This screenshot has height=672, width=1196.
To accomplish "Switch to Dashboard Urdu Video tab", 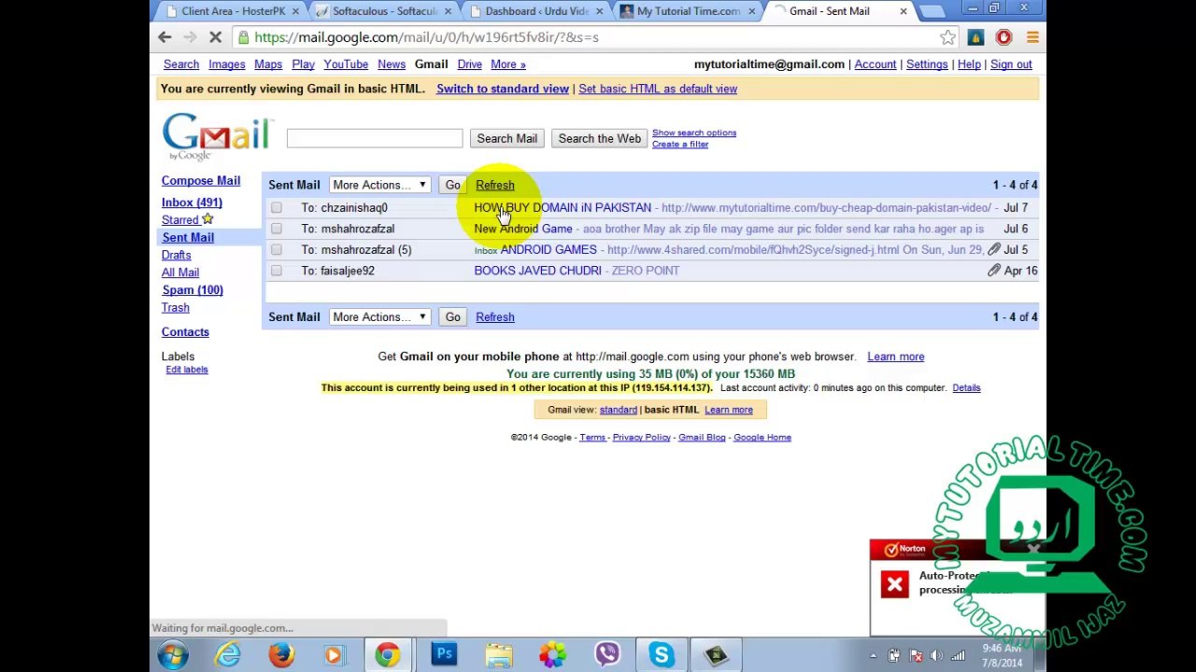I will coord(535,11).
